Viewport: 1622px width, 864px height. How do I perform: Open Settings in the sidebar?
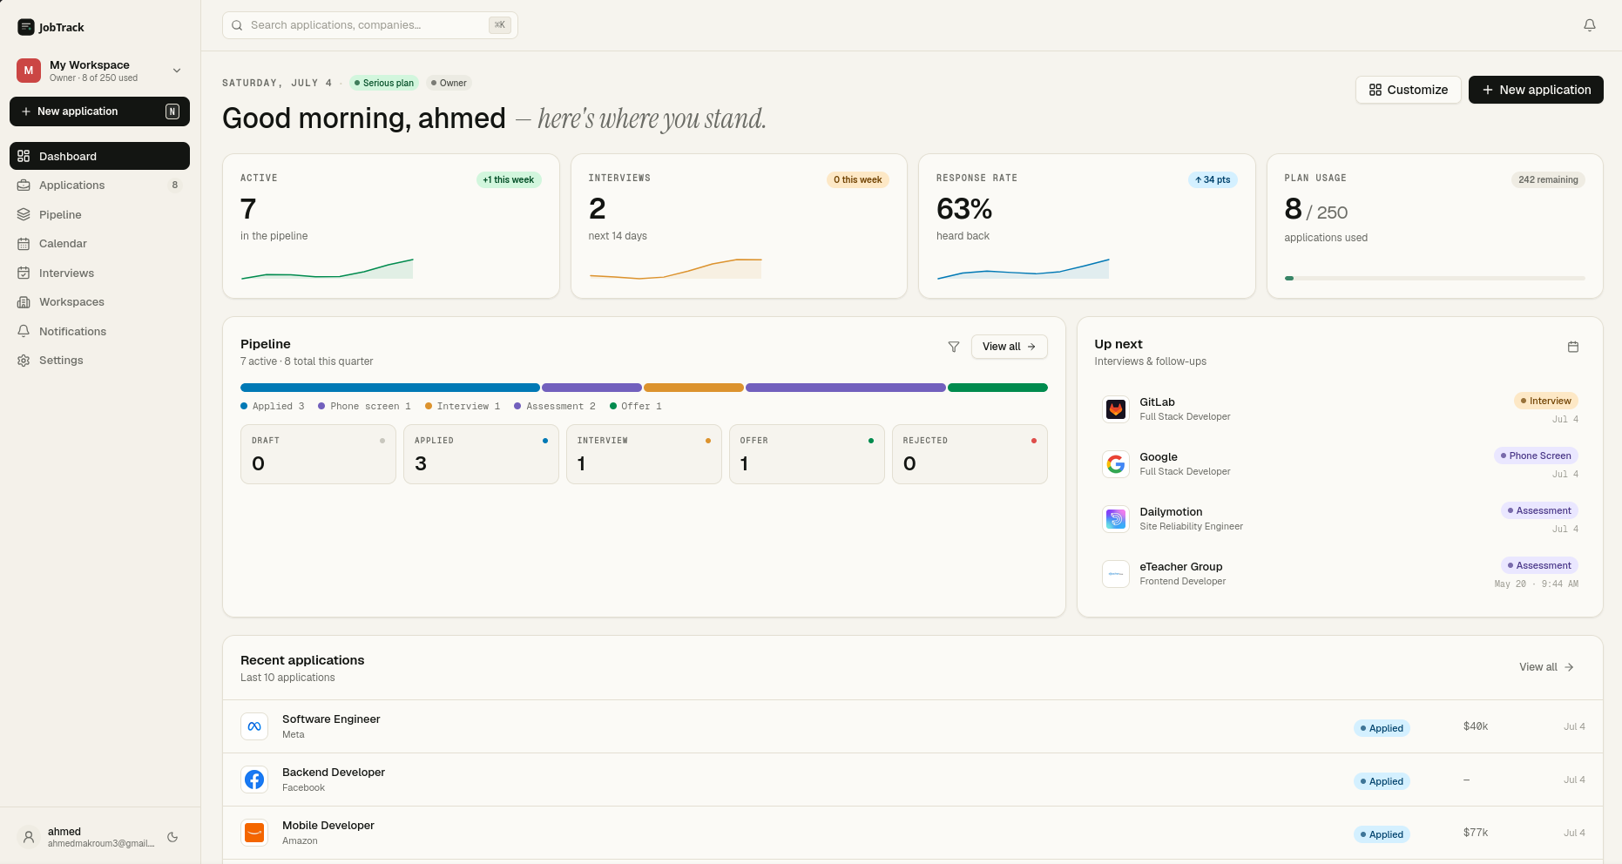coord(99,361)
